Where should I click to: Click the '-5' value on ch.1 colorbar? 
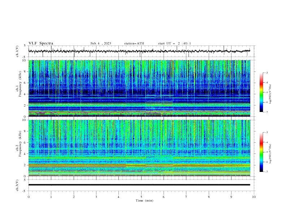pyautogui.click(x=266, y=92)
